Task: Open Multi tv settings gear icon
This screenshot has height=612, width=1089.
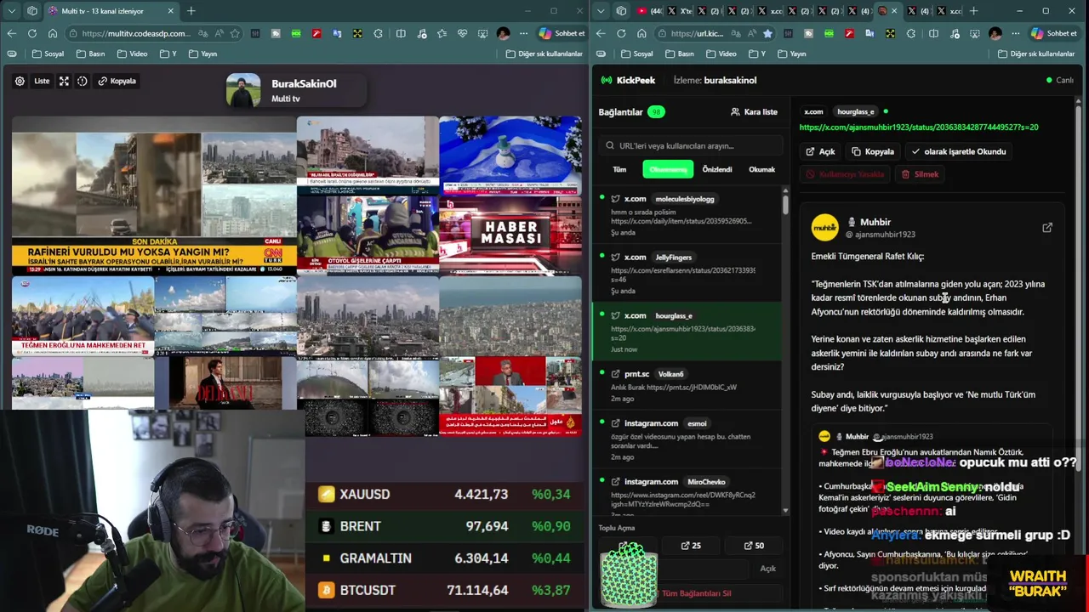Action: pyautogui.click(x=20, y=81)
